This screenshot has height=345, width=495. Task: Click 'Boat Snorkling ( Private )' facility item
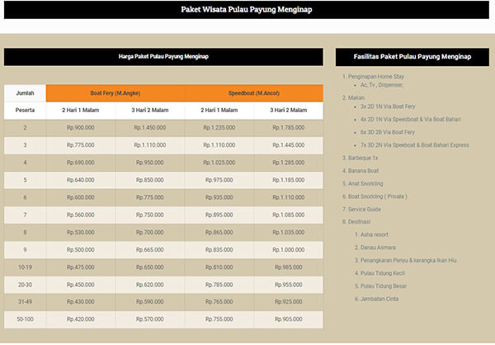coord(378,196)
